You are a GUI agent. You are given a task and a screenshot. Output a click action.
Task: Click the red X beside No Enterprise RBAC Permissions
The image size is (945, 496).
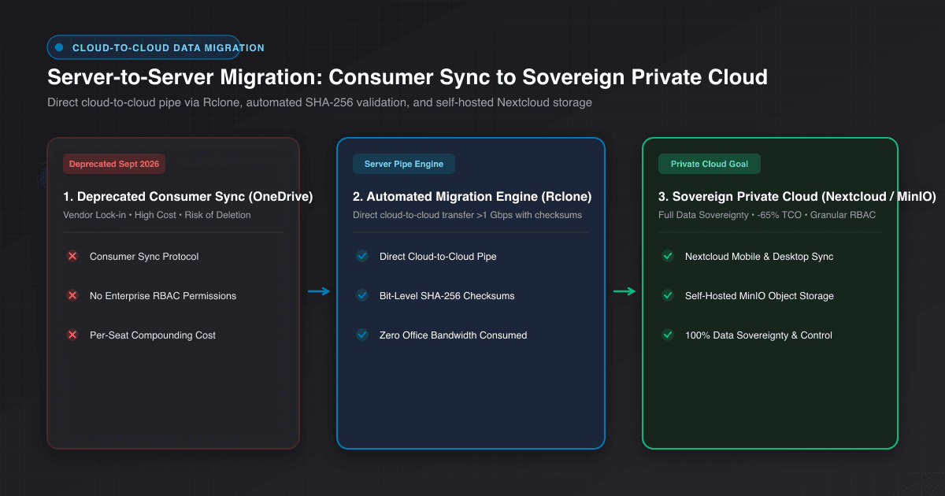point(72,296)
